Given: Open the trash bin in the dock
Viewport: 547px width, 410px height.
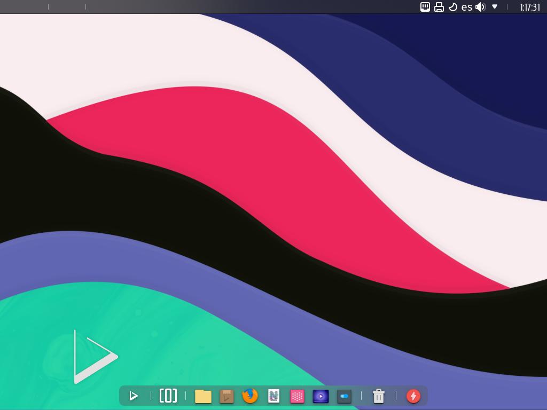Looking at the screenshot, I should [x=379, y=396].
